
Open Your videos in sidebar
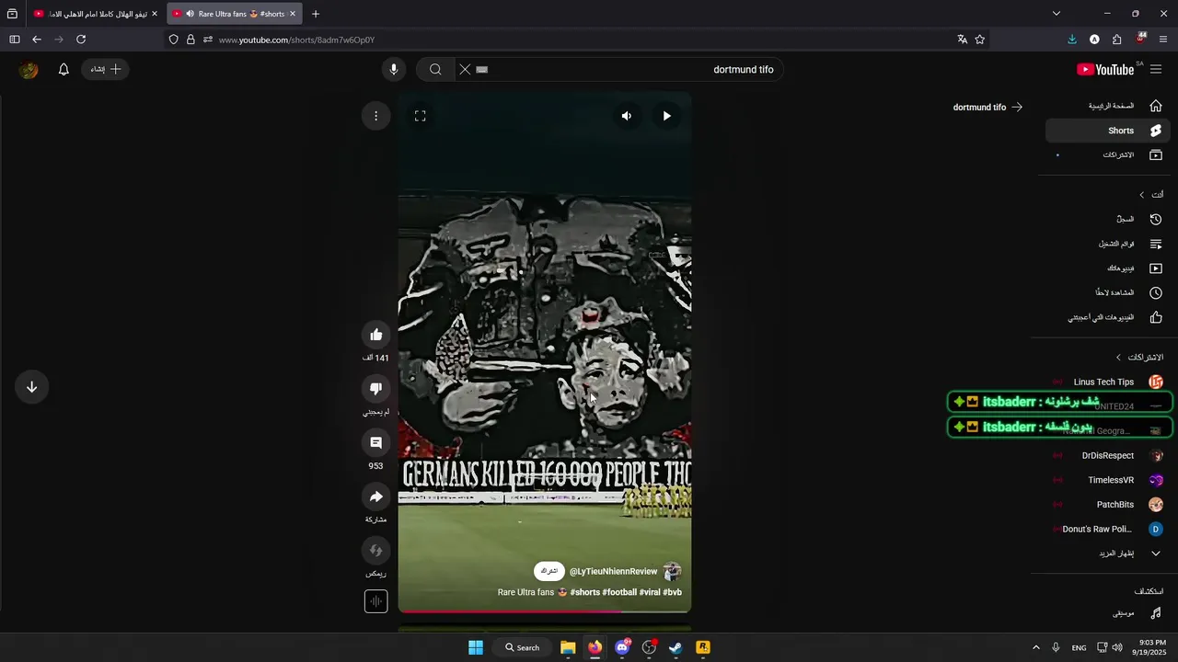[x=1108, y=268]
